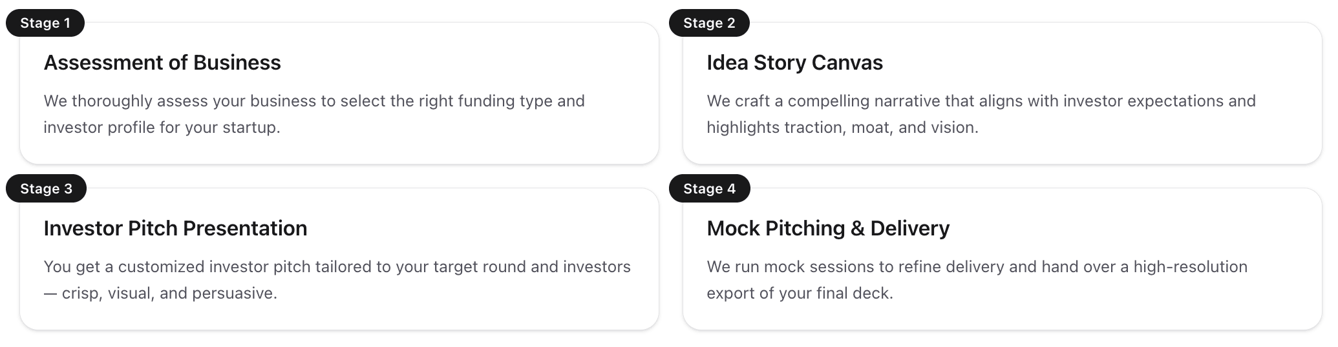The height and width of the screenshot is (347, 1338).
Task: Click the Stage 2 badge
Action: tap(709, 23)
